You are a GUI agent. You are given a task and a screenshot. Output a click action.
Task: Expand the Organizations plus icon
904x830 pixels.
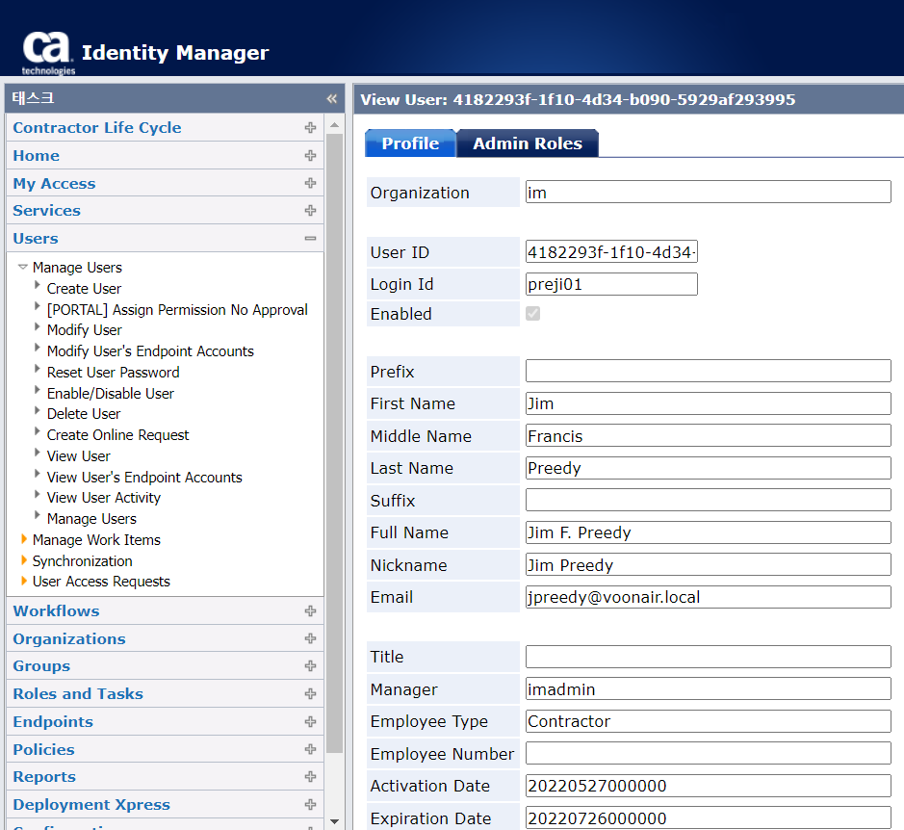pos(310,638)
